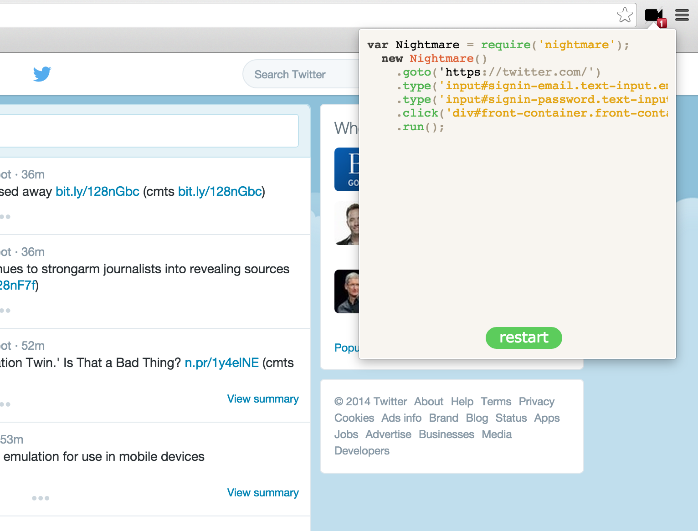This screenshot has height=531, width=698.
Task: Open the Blog footer link
Action: (x=477, y=418)
